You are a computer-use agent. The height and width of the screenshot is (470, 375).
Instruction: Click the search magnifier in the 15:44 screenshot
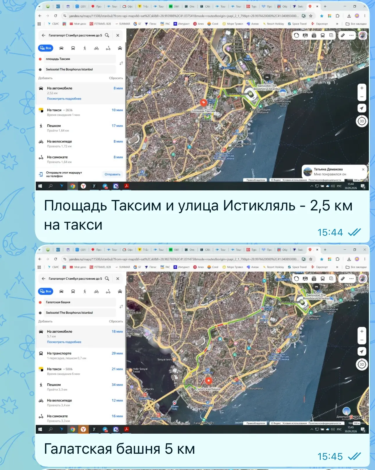pos(107,35)
